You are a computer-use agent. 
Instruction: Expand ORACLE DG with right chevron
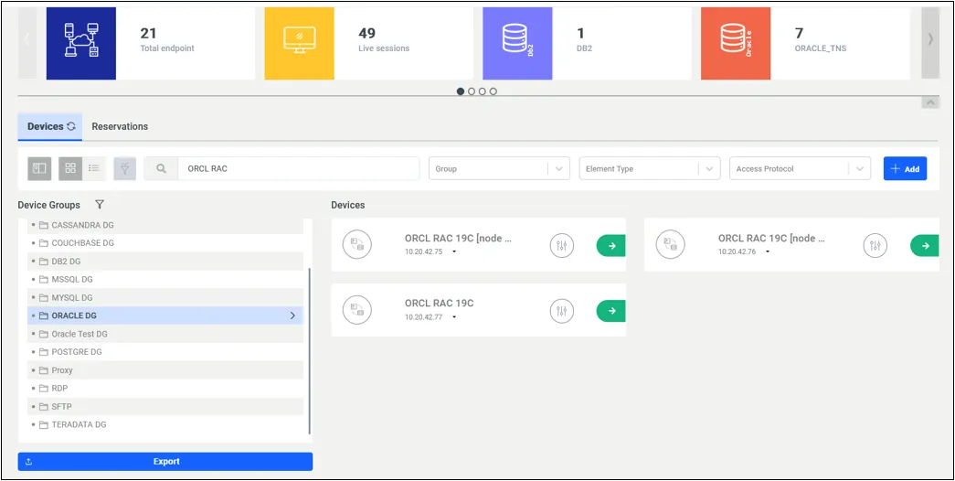292,315
